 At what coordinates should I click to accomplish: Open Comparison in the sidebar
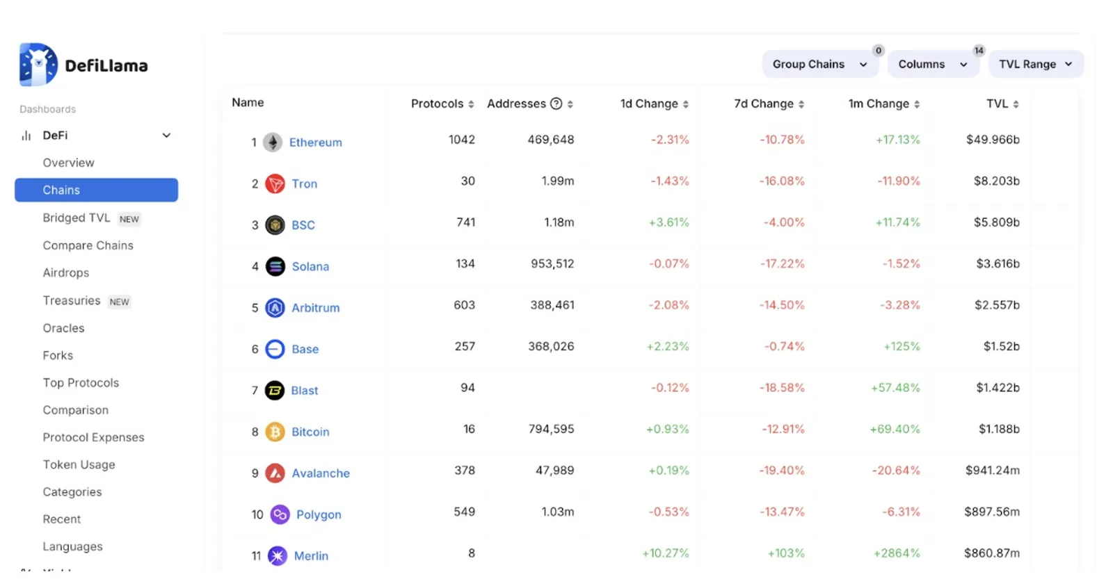coord(75,410)
